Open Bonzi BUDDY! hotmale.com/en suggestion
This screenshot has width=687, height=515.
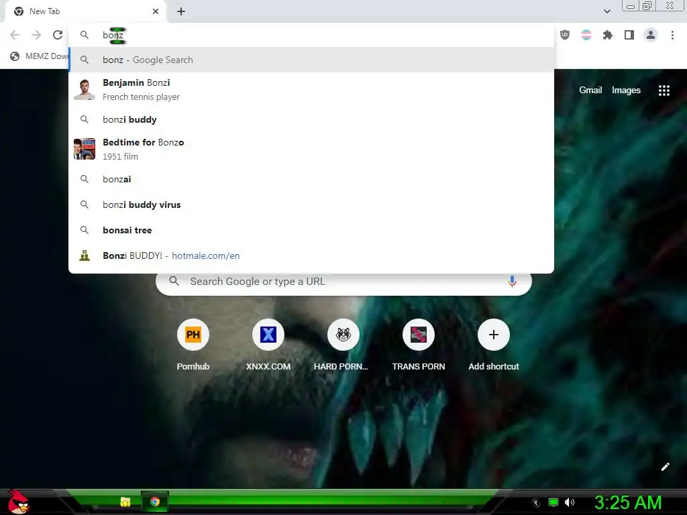point(311,255)
